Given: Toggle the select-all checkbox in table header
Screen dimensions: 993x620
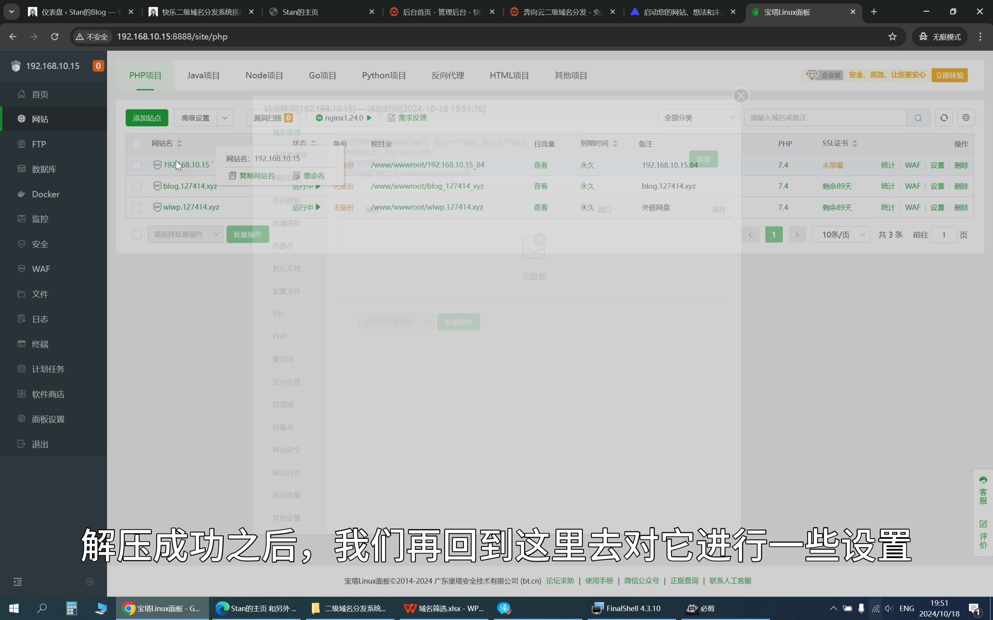Looking at the screenshot, I should 136,144.
